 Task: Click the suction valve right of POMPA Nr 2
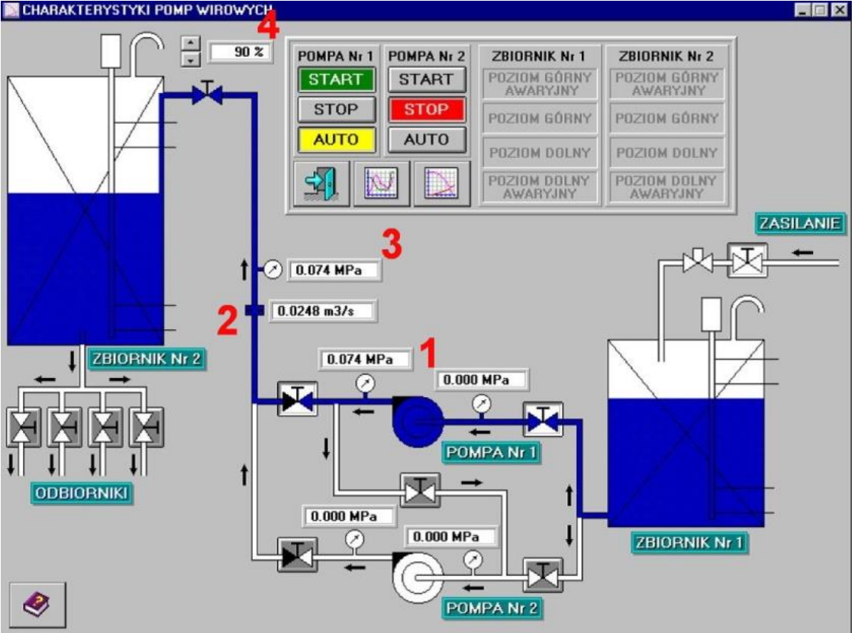tap(543, 575)
